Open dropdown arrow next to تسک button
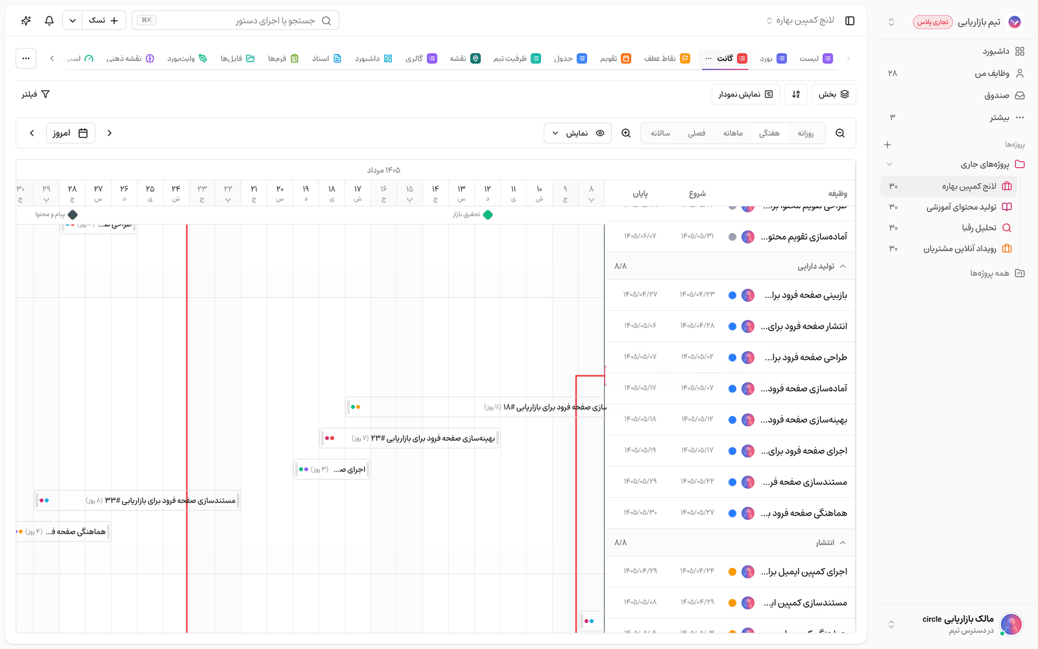The image size is (1038, 649). (x=73, y=21)
